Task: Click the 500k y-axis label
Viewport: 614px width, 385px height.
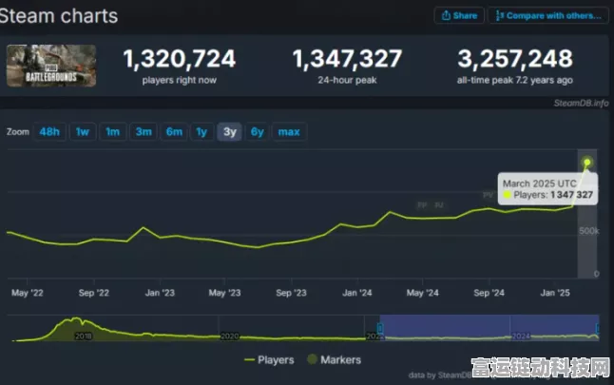Action: [589, 231]
